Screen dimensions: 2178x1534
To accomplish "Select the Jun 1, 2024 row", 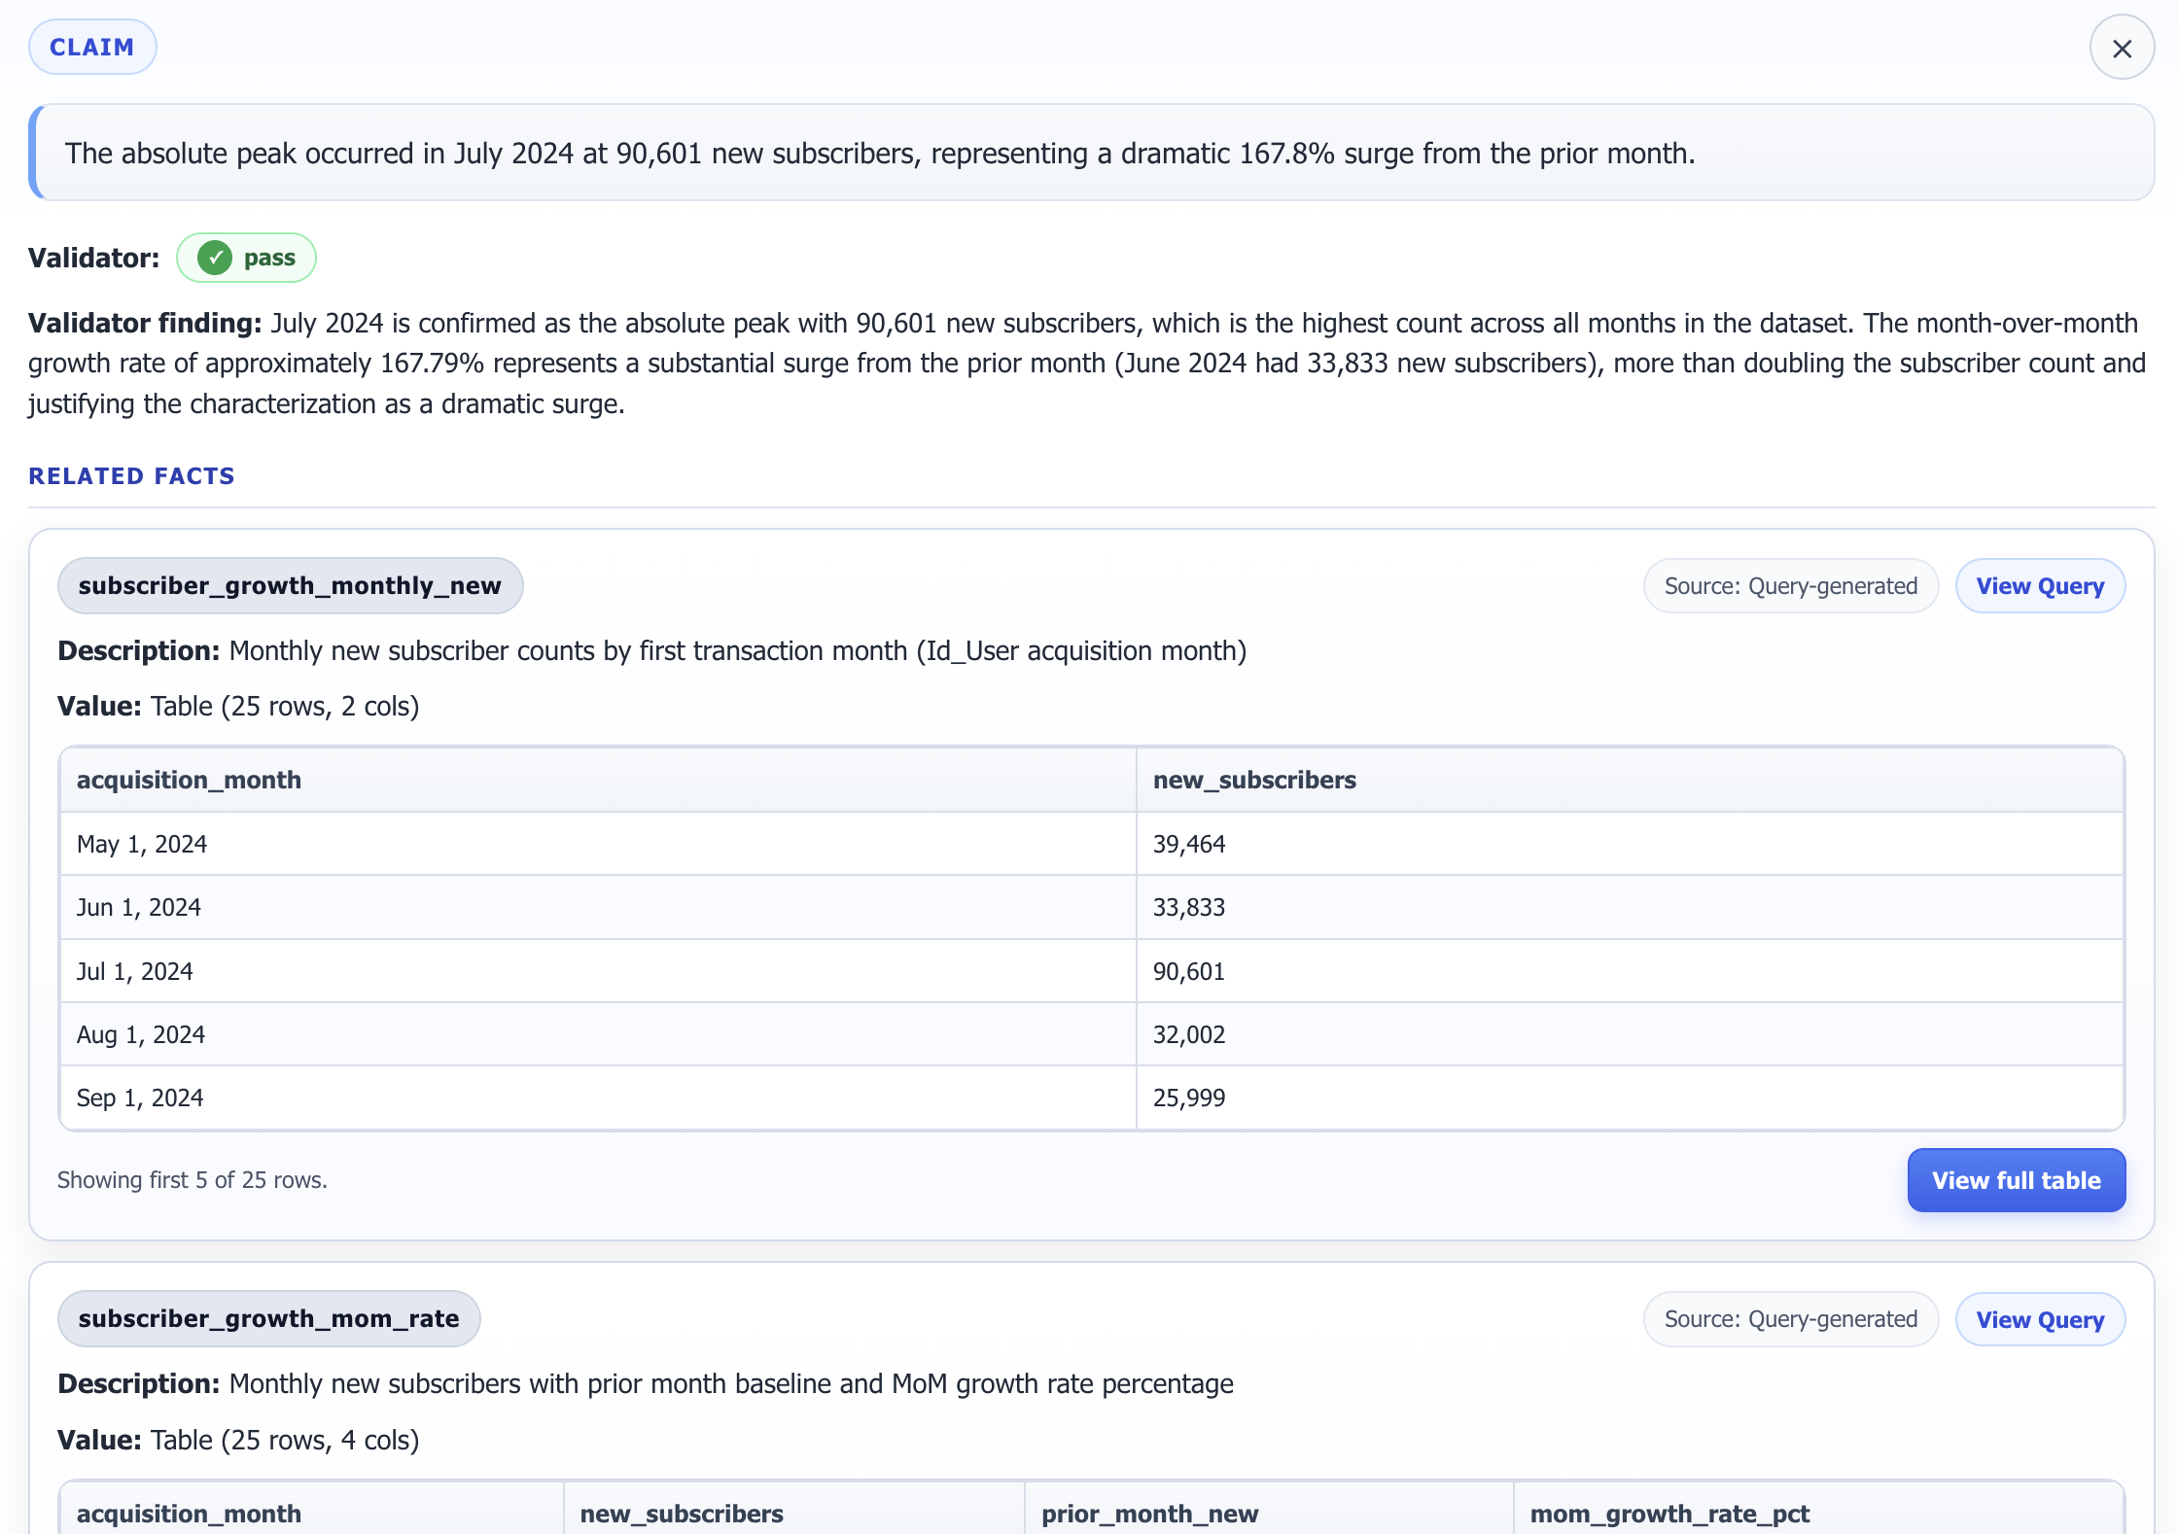I will click(x=1092, y=907).
